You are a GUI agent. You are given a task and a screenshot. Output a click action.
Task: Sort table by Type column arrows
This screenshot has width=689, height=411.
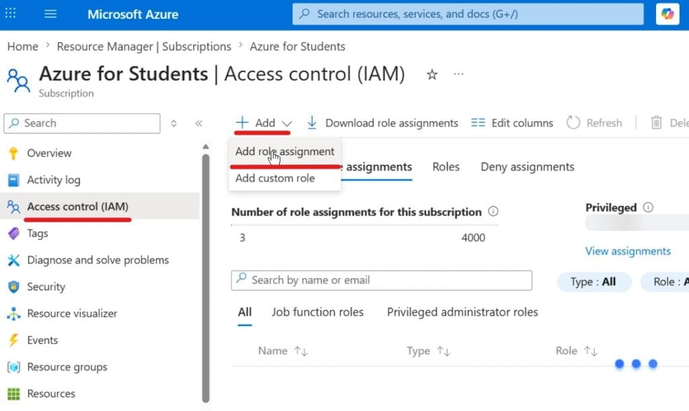pos(443,351)
